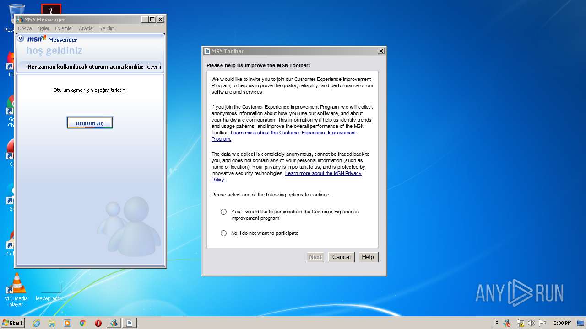Click the MSN Messenger tray icon
Image resolution: width=586 pixels, height=329 pixels.
click(507, 323)
